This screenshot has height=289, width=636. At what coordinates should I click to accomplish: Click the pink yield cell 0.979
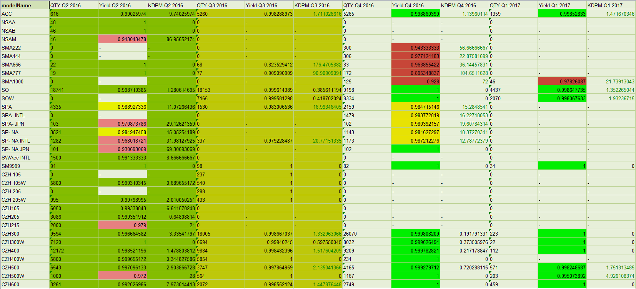pos(123,225)
